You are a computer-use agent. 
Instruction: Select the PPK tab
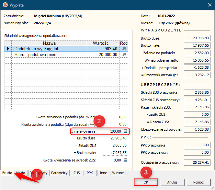[90, 173]
